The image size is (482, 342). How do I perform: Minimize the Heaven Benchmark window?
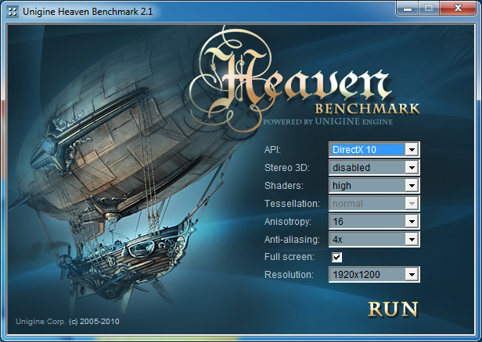point(408,8)
